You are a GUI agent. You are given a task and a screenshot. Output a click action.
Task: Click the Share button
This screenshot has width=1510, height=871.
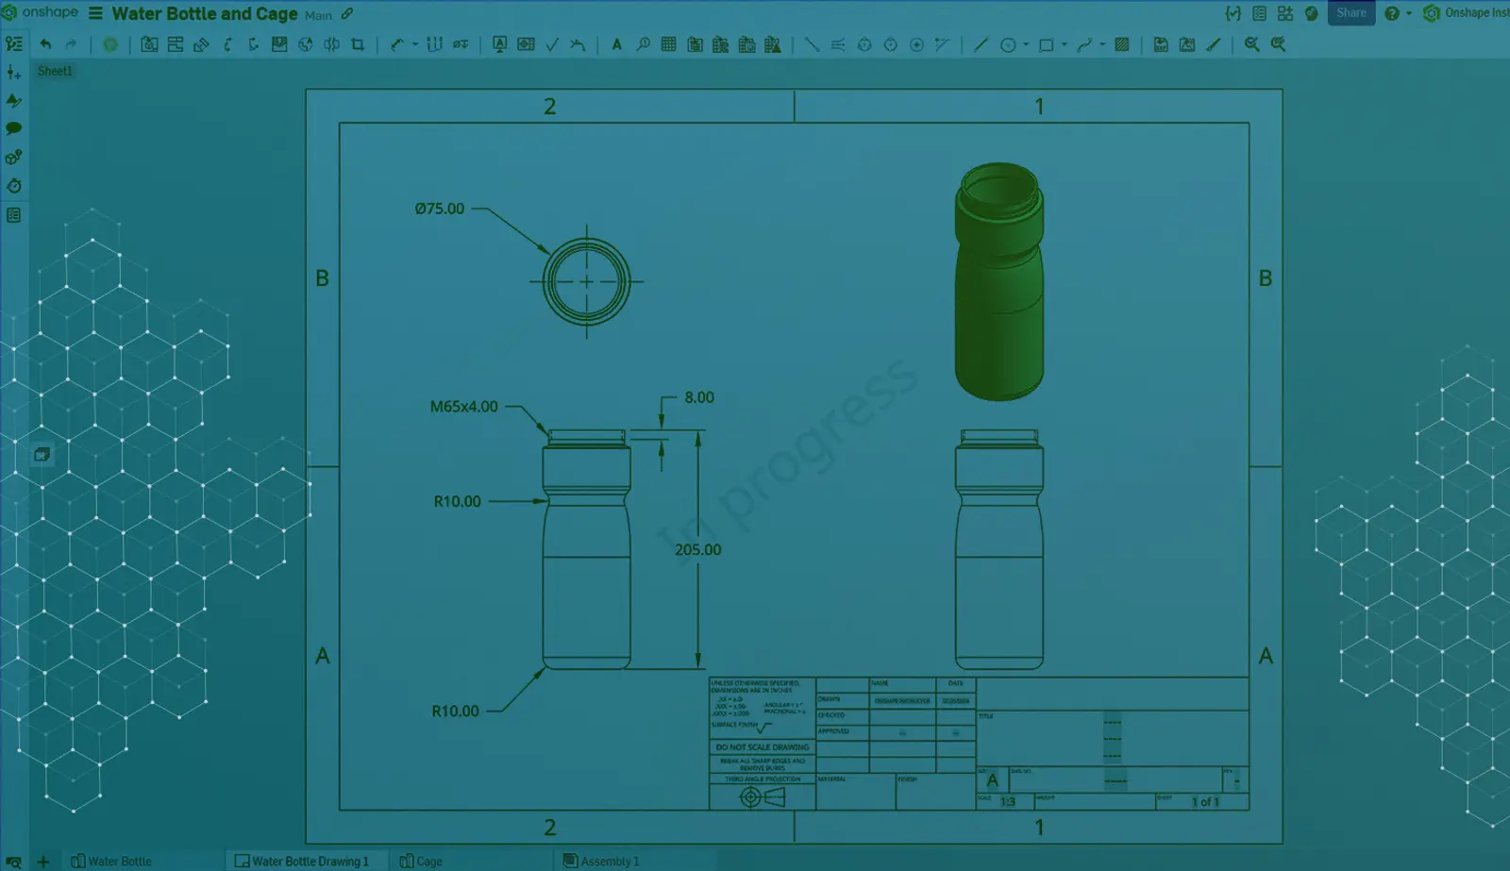coord(1351,13)
